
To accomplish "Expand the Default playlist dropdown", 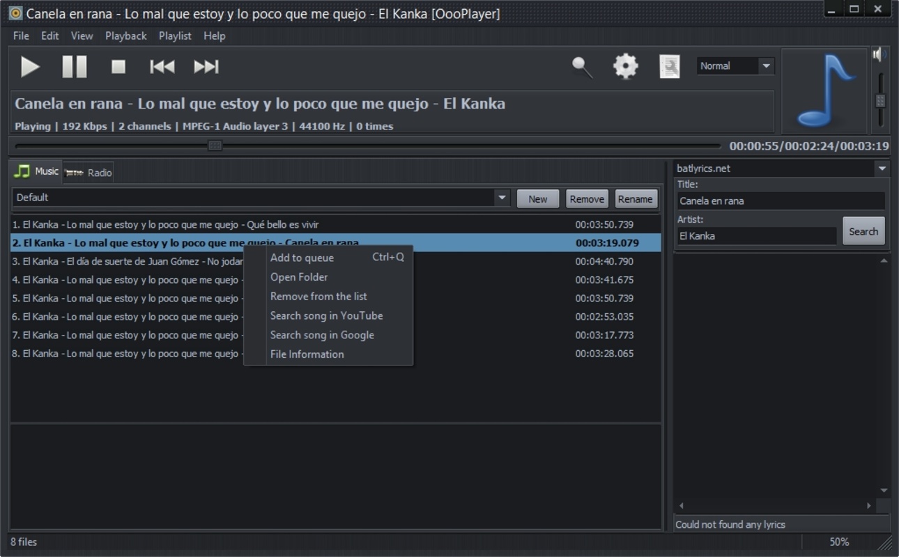I will click(502, 198).
